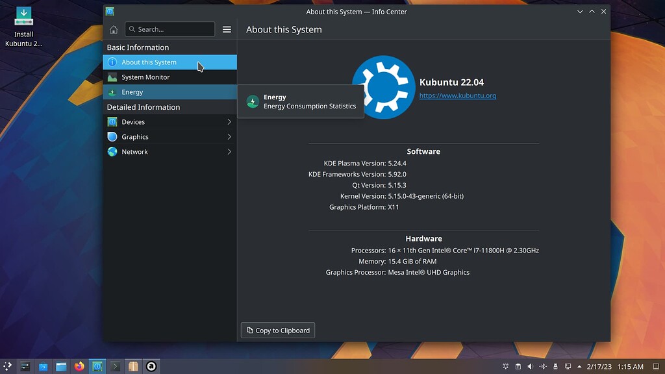Click the Copy to Clipboard button

(x=277, y=330)
